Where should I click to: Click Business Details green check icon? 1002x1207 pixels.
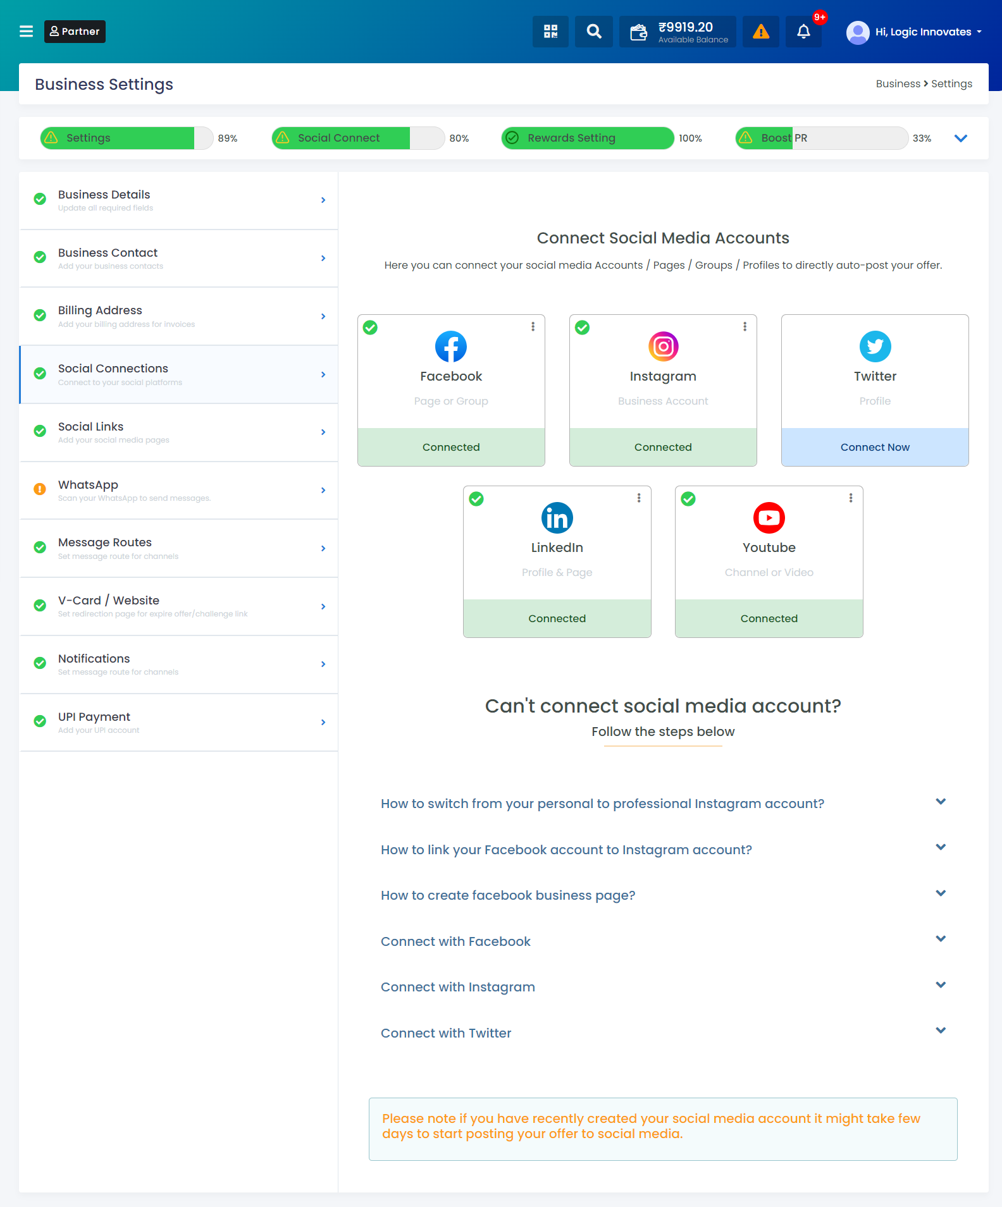pos(40,199)
